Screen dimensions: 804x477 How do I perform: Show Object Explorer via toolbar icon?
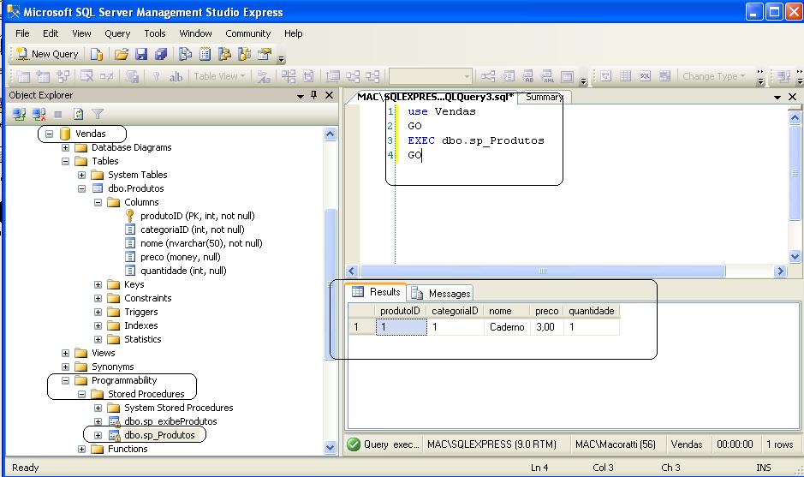tap(224, 54)
